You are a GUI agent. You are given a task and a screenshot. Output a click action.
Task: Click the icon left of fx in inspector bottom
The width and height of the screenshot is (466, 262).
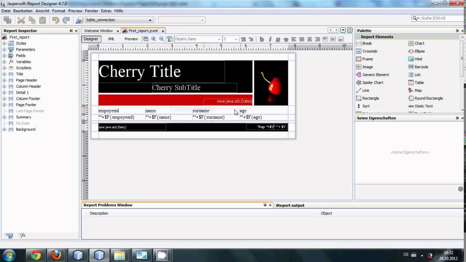point(10,235)
